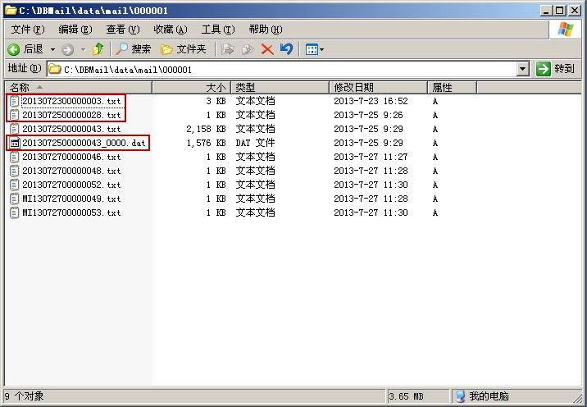Select icon of 2013072700000048.txt
The width and height of the screenshot is (587, 407).
pyautogui.click(x=14, y=171)
